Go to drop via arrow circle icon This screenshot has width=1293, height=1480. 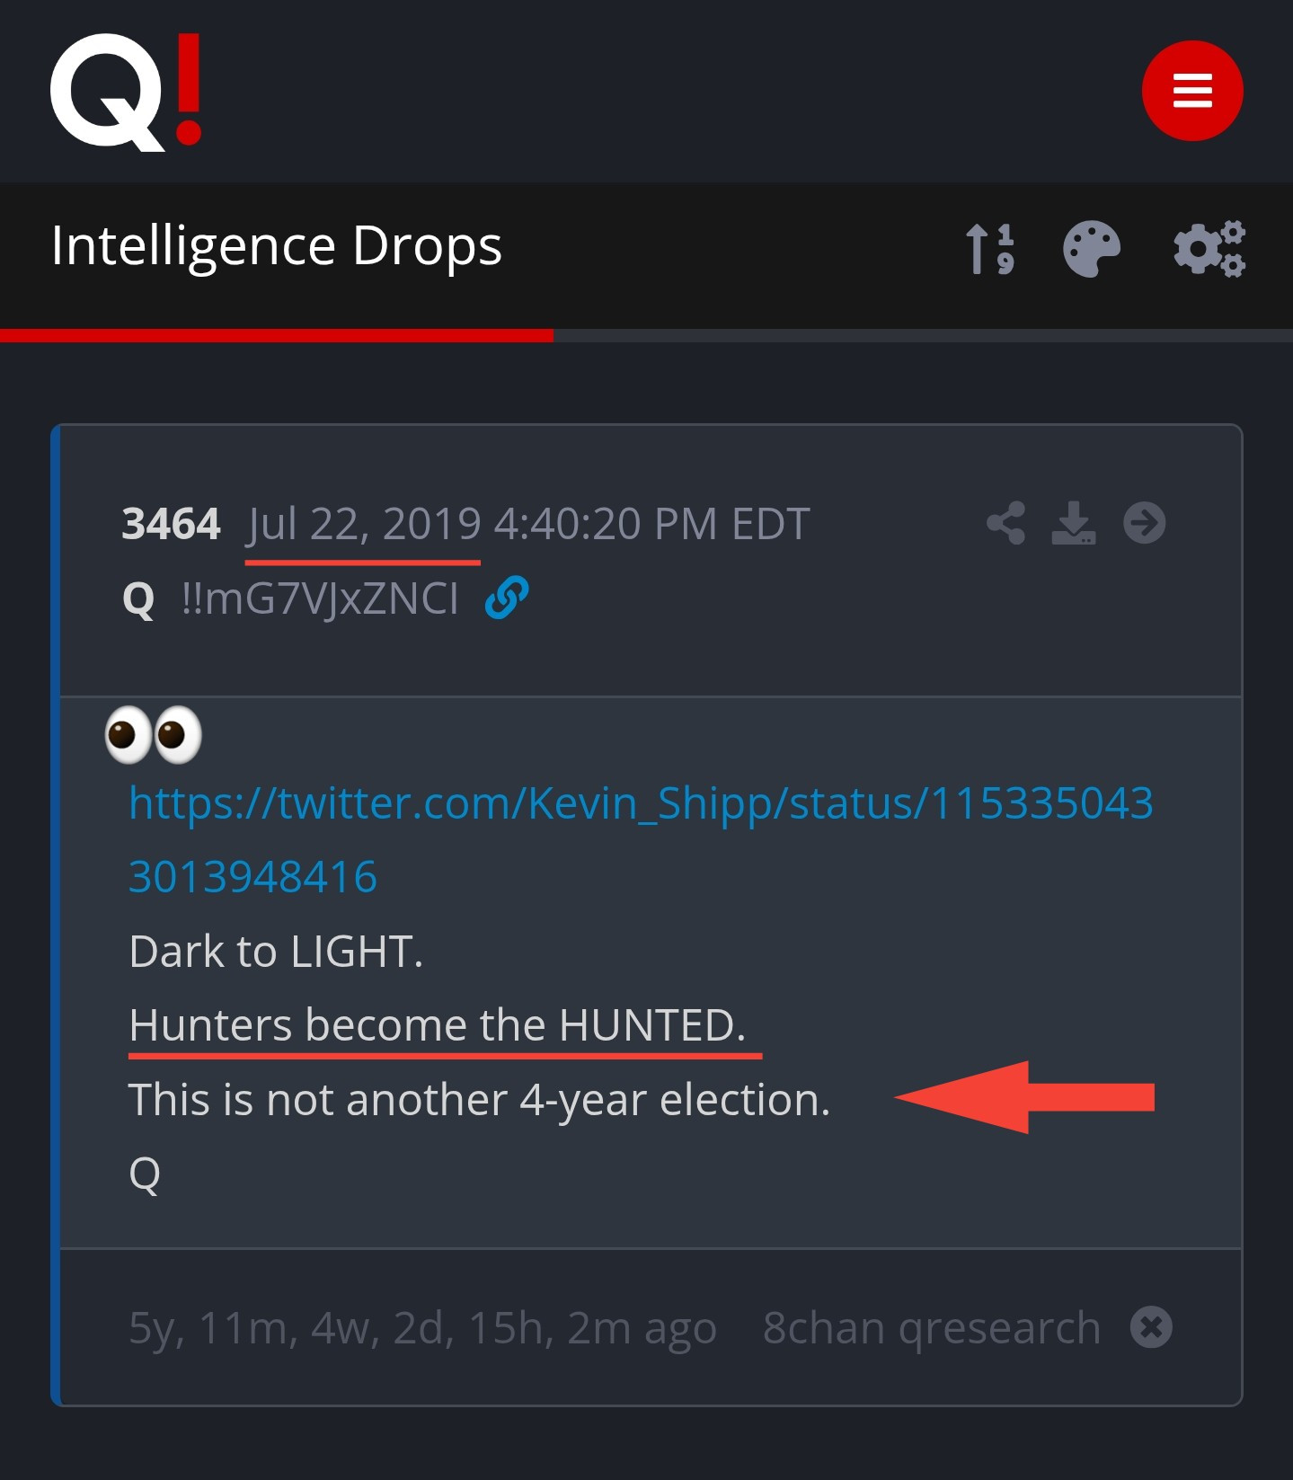pyautogui.click(x=1144, y=523)
